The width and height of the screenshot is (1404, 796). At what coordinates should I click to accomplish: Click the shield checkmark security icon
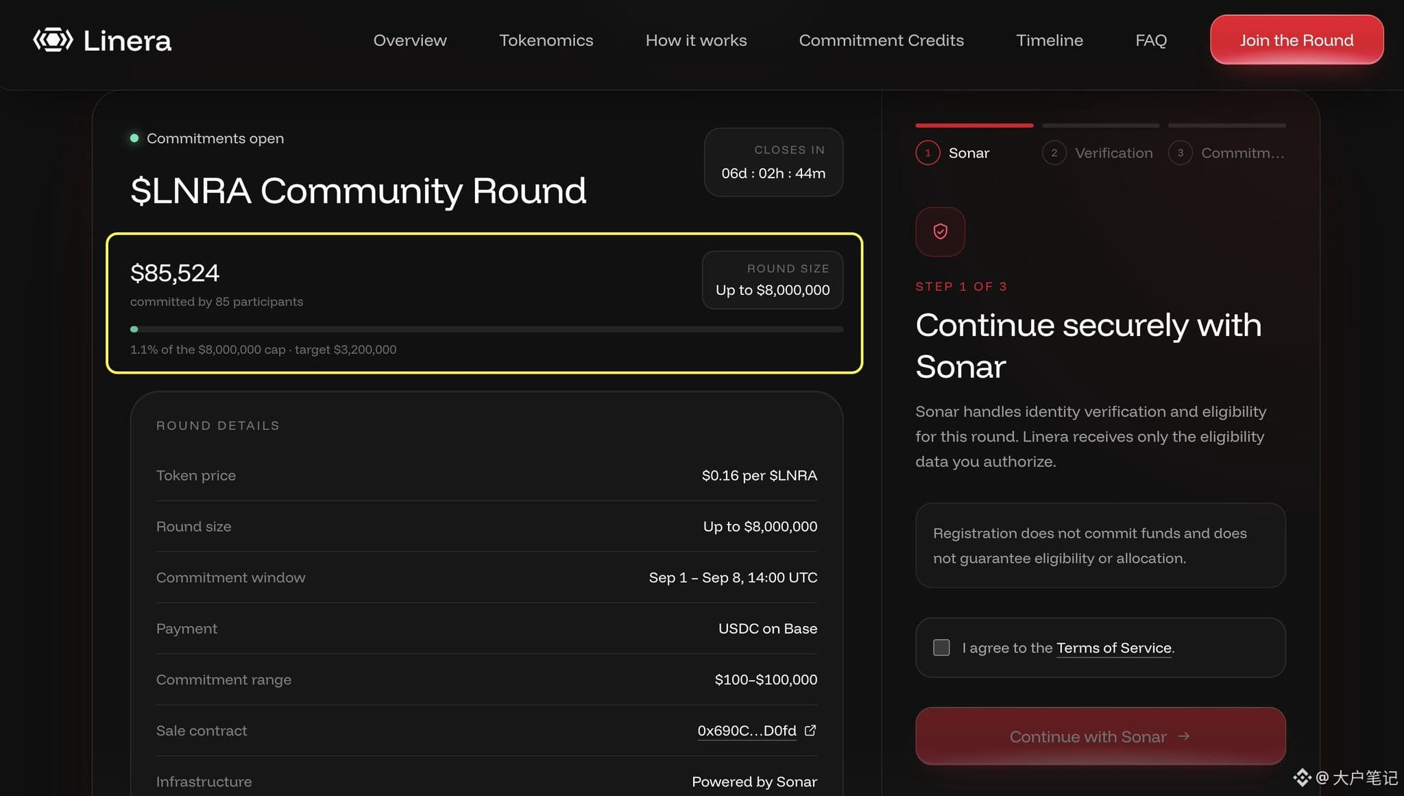(940, 232)
